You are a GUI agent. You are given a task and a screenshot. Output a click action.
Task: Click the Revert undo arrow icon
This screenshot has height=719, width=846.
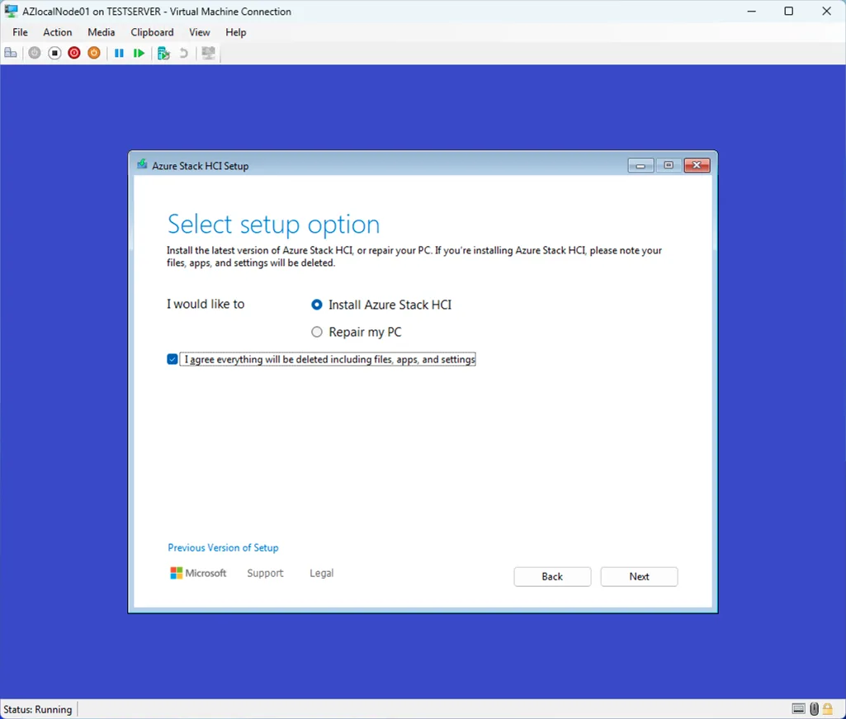pos(183,53)
